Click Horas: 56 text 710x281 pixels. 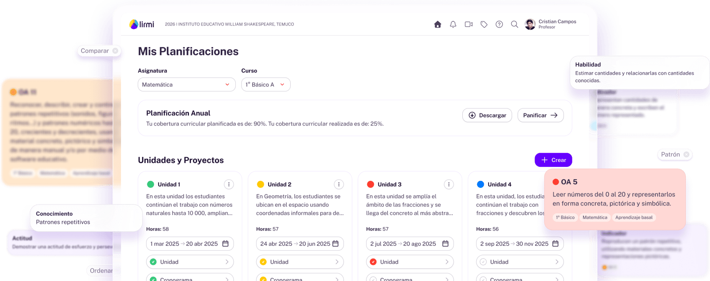pyautogui.click(x=487, y=229)
